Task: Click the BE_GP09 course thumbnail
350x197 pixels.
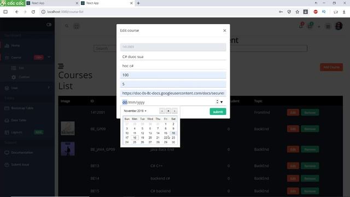Action: click(68, 128)
